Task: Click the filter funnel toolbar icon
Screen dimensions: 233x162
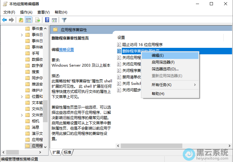Action: click(x=64, y=20)
